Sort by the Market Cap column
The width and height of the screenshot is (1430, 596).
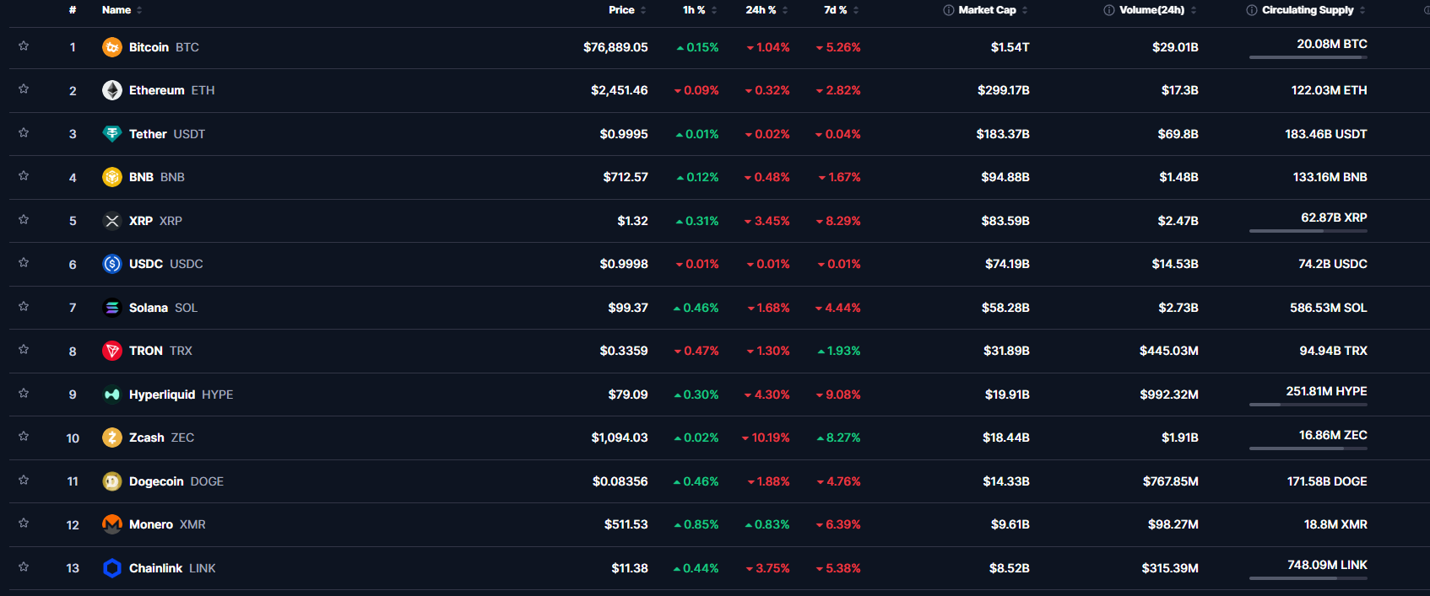coord(993,10)
